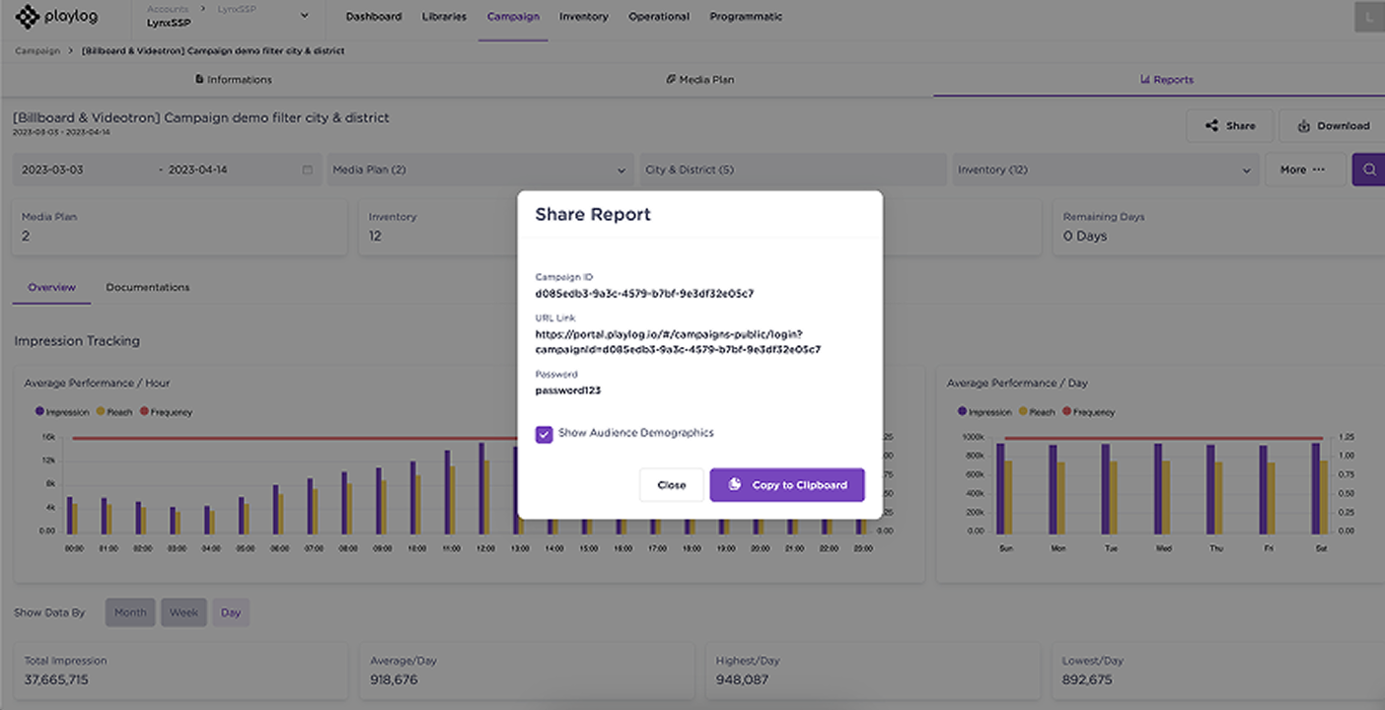Switch to the Documentations tab
Viewport: 1385px width, 710px height.
click(x=148, y=288)
